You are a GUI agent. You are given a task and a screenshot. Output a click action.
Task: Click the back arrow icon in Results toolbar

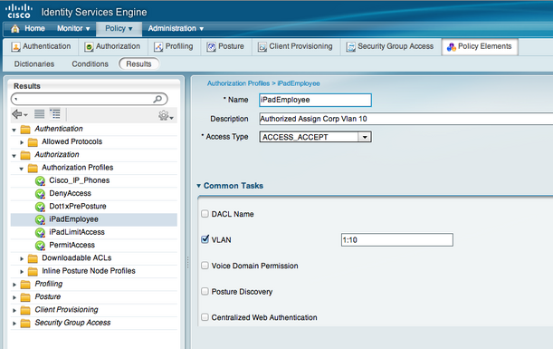pyautogui.click(x=17, y=114)
